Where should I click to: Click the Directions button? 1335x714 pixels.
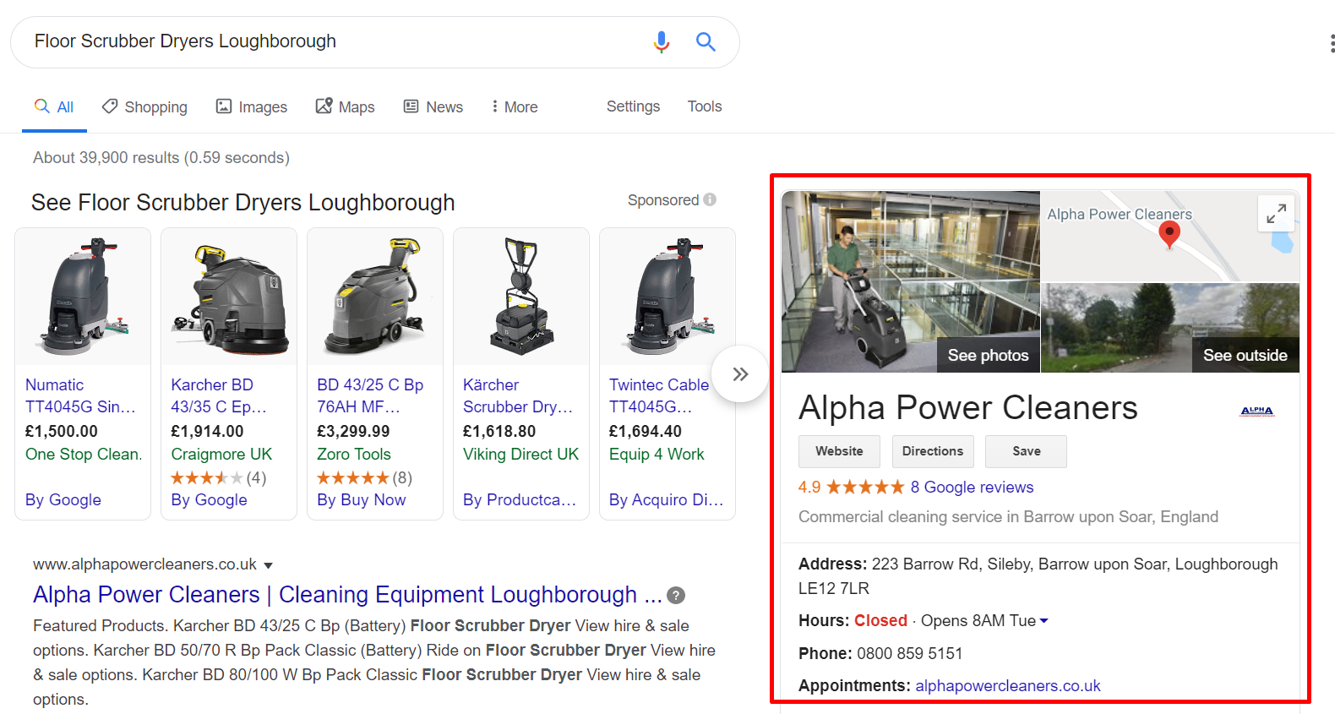pos(933,451)
